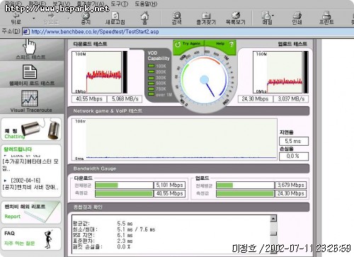Open Favorites (즐겨찾기) toolbar icon
The height and width of the screenshot is (257, 354).
(x=206, y=16)
